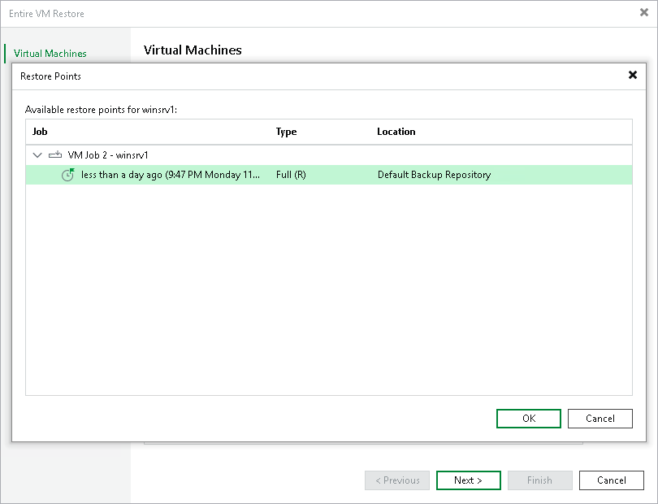Click the Full (R) type cell

click(291, 175)
